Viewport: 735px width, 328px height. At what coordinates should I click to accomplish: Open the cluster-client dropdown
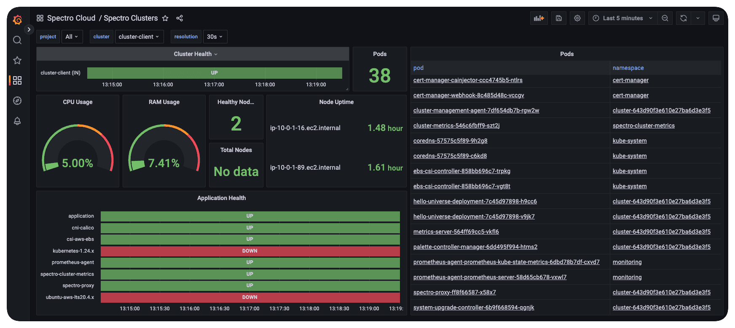click(x=139, y=37)
